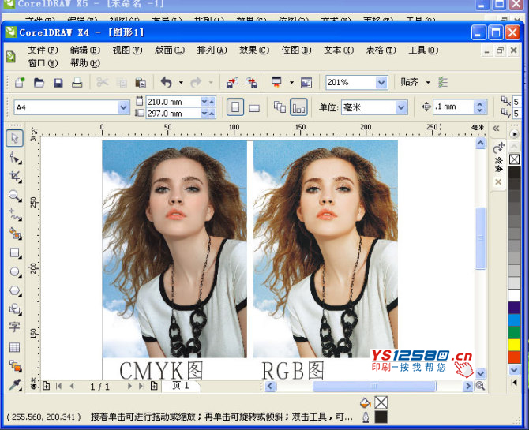This screenshot has height=430, width=529.
Task: Pick the yellow swatch in color palette
Action: pyautogui.click(x=514, y=345)
